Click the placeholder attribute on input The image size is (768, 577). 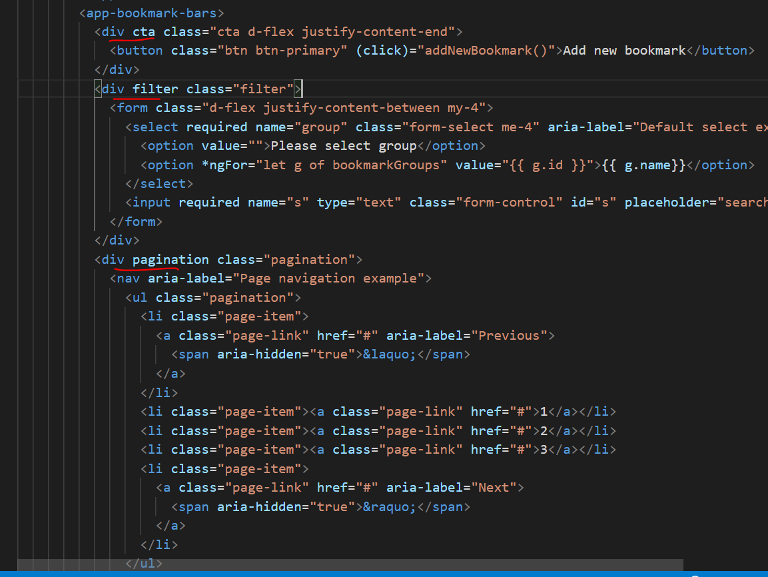click(x=695, y=203)
